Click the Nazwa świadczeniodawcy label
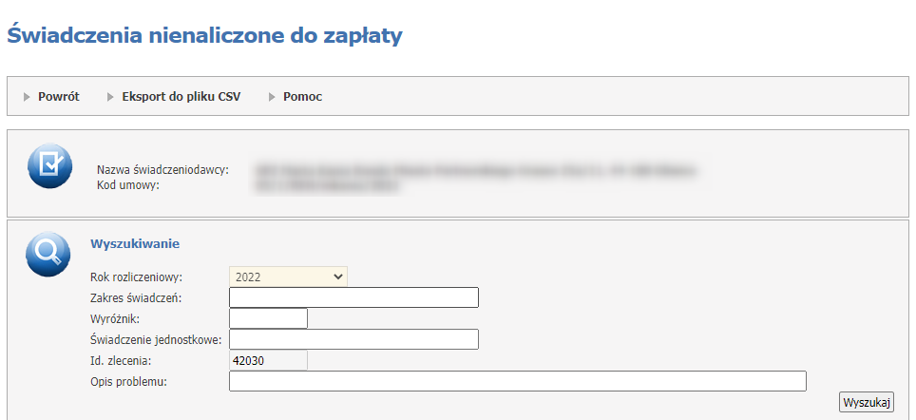Image resolution: width=916 pixels, height=420 pixels. click(162, 170)
